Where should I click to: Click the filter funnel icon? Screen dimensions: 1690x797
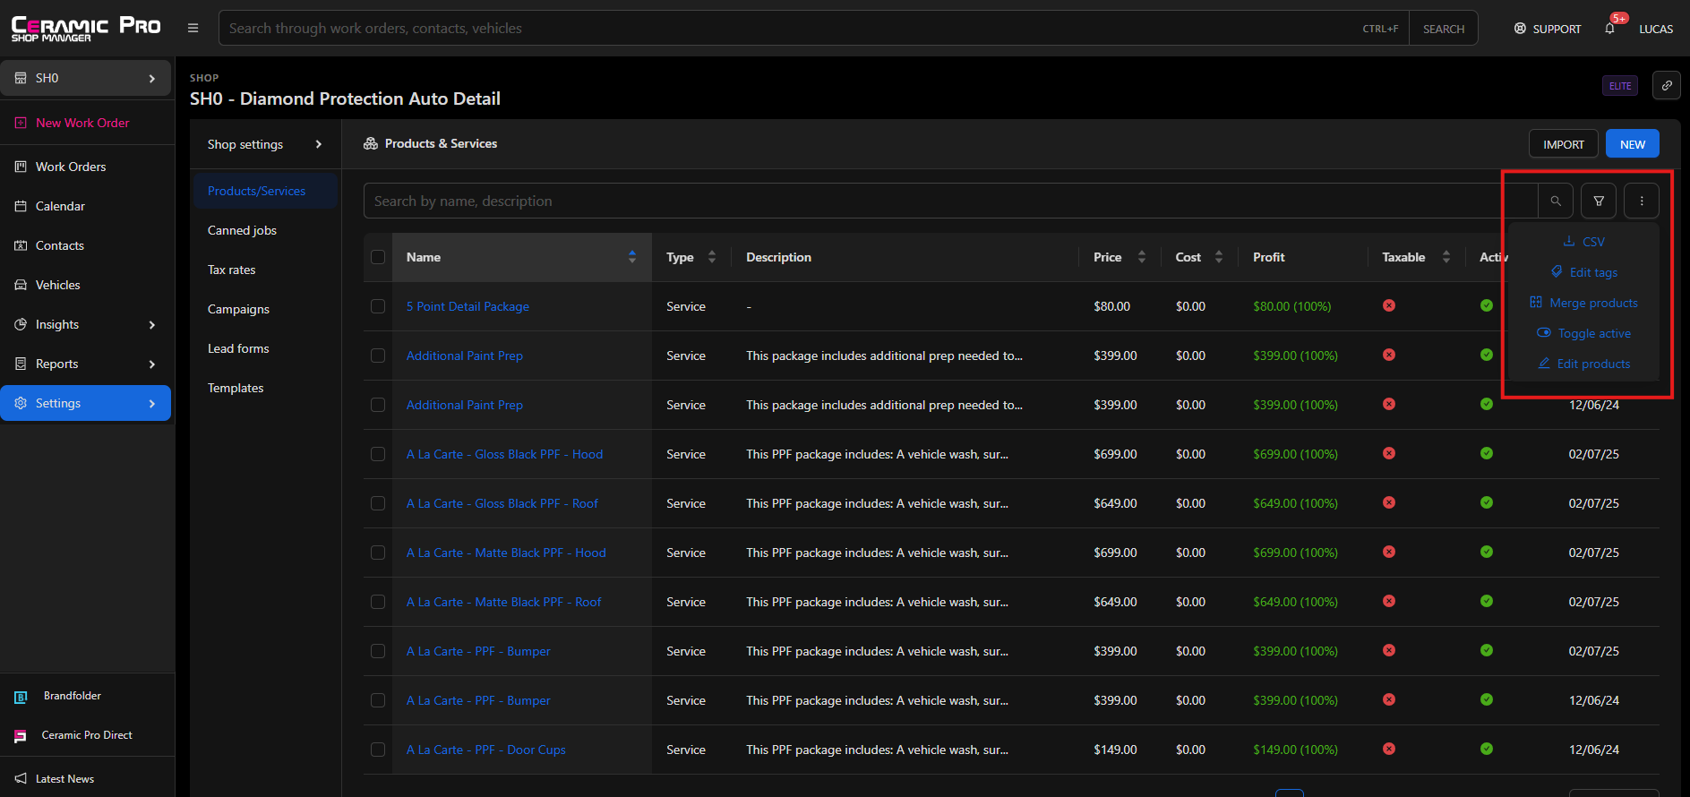[x=1598, y=201]
